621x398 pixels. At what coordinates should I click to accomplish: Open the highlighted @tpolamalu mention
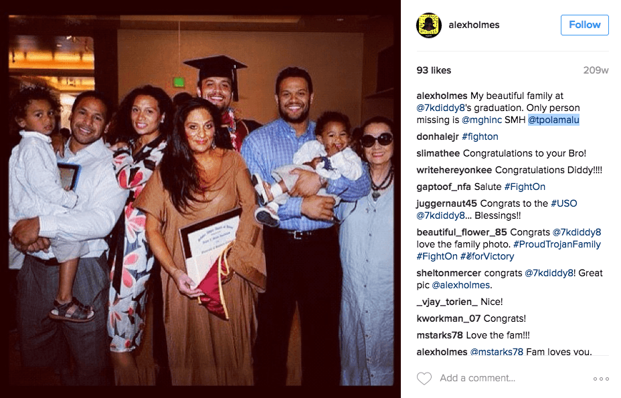[x=553, y=120]
